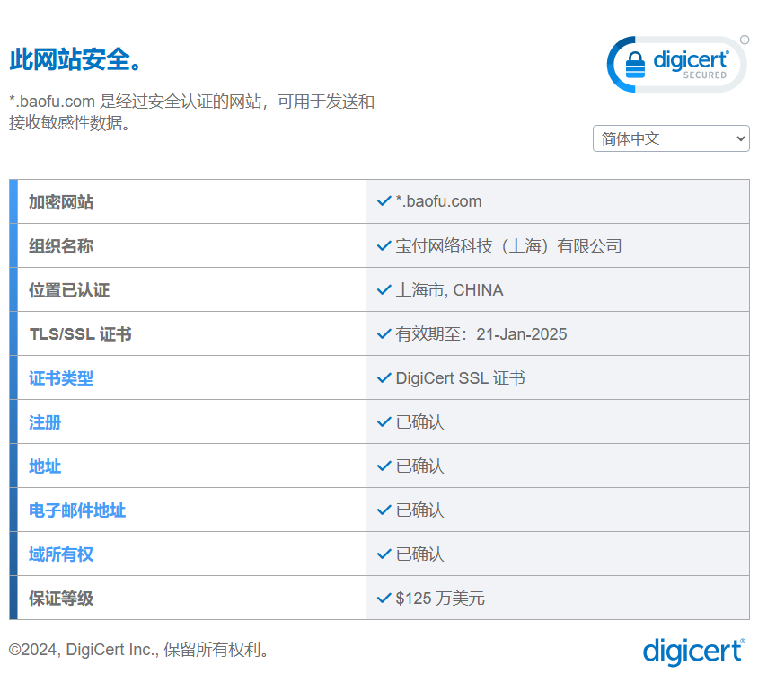Image resolution: width=776 pixels, height=692 pixels.
Task: Click the 上海市, CHINA value
Action: [449, 290]
